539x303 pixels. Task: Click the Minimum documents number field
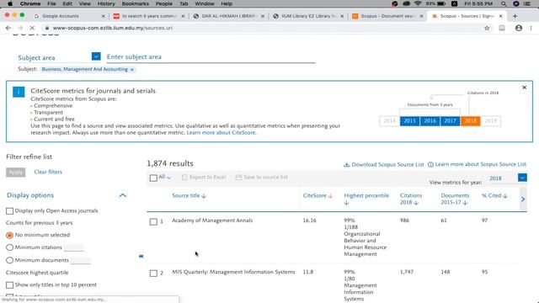pyautogui.click(x=81, y=260)
